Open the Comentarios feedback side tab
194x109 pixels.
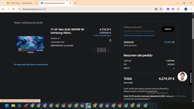(x=191, y=78)
